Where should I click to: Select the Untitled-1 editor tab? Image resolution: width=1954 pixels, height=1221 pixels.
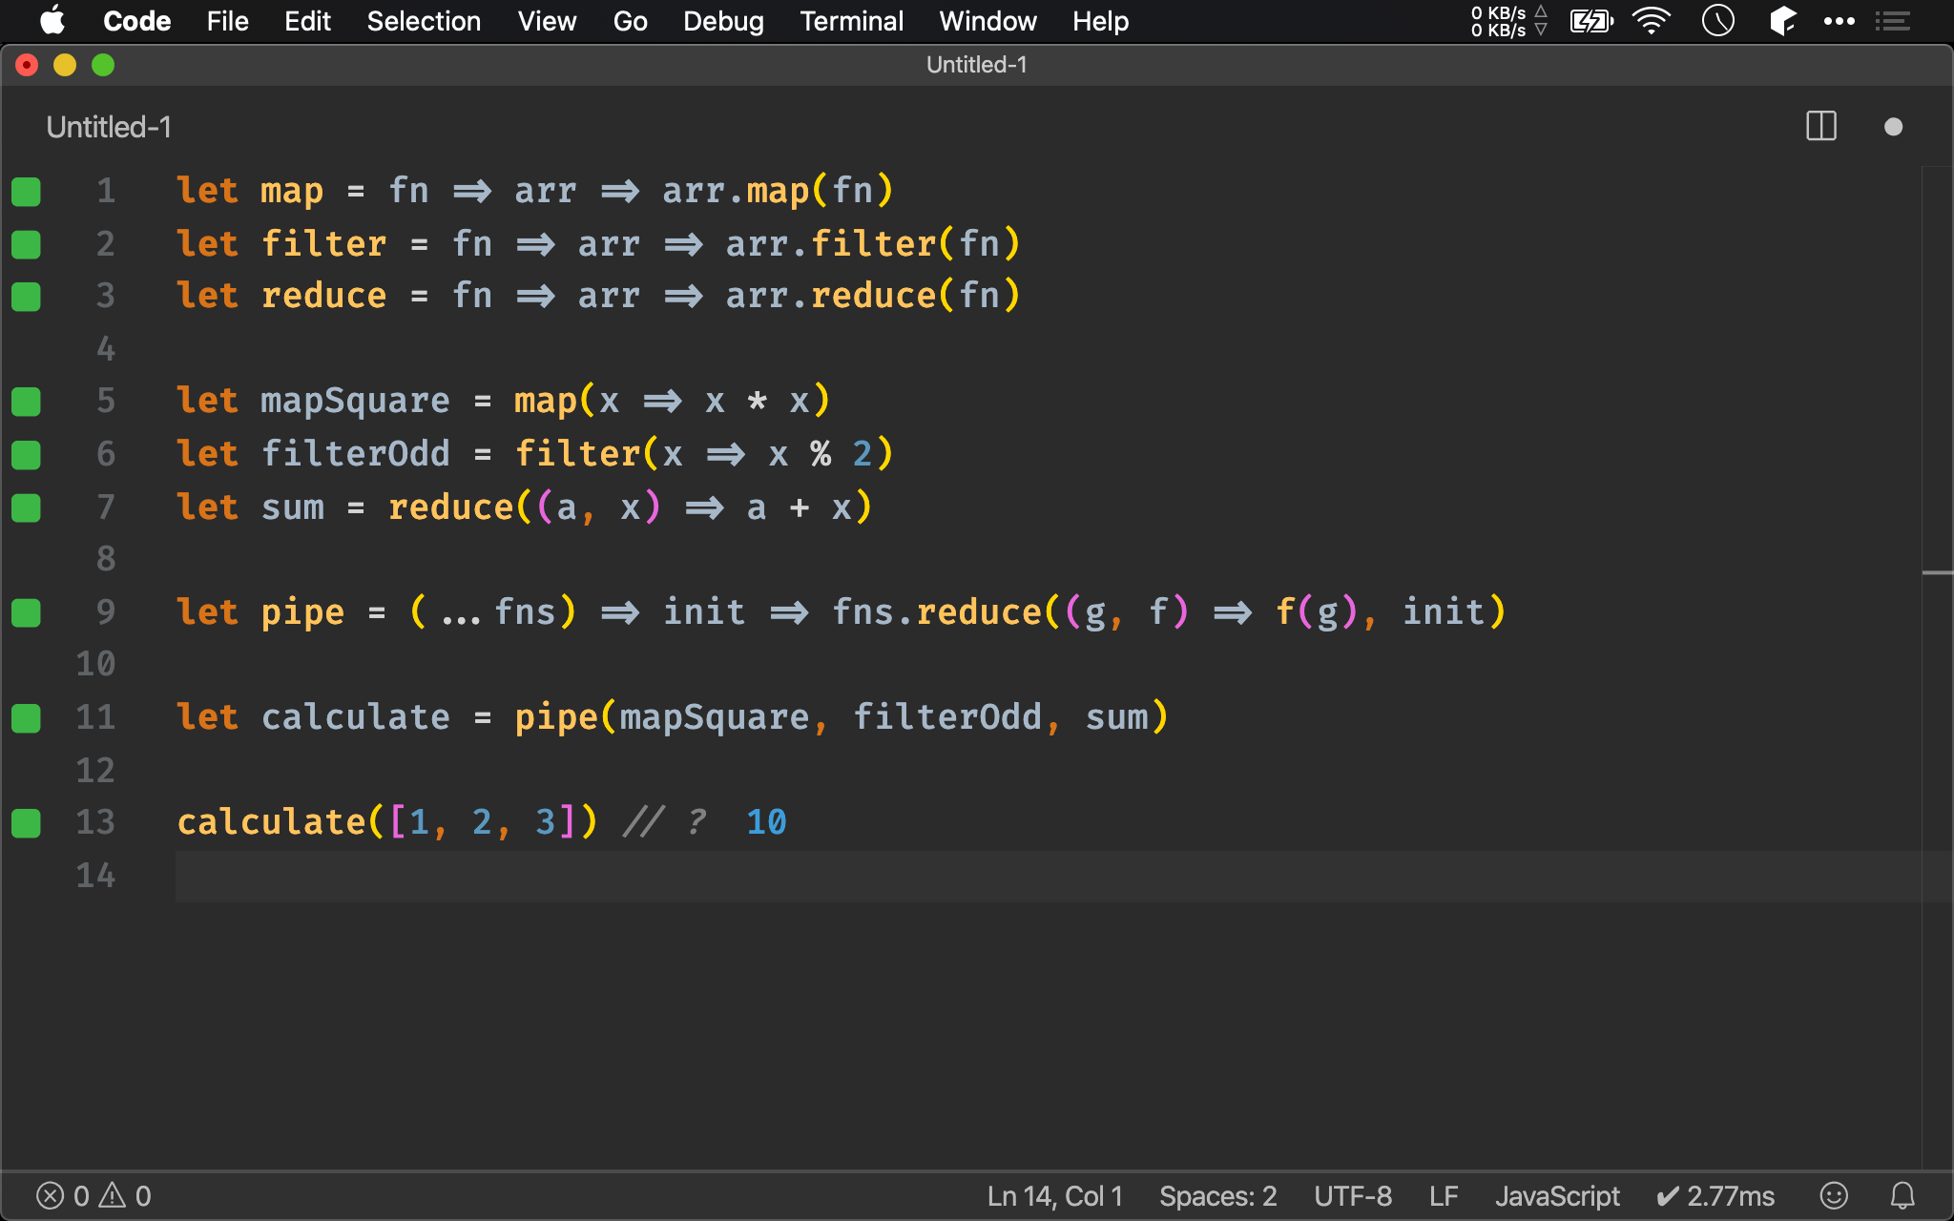(109, 127)
